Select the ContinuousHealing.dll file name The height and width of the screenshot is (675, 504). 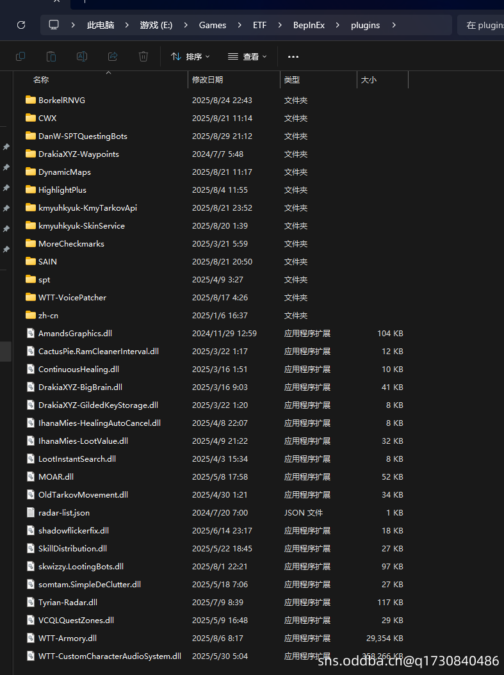79,370
